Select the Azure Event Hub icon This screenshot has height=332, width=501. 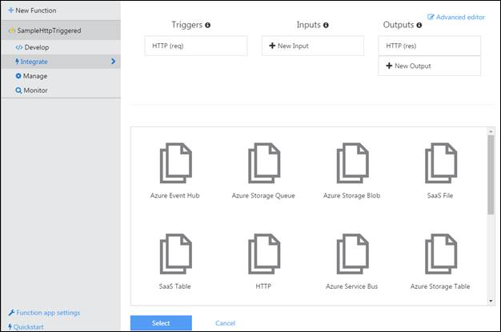pos(175,163)
